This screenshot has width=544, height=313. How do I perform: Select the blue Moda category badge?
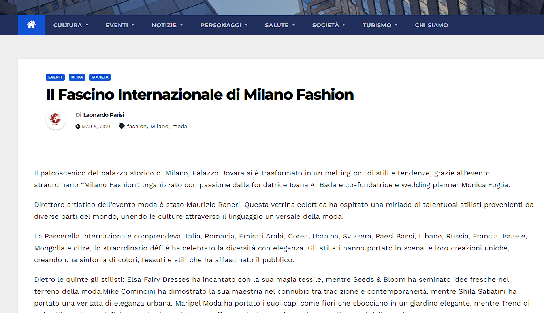pos(77,77)
